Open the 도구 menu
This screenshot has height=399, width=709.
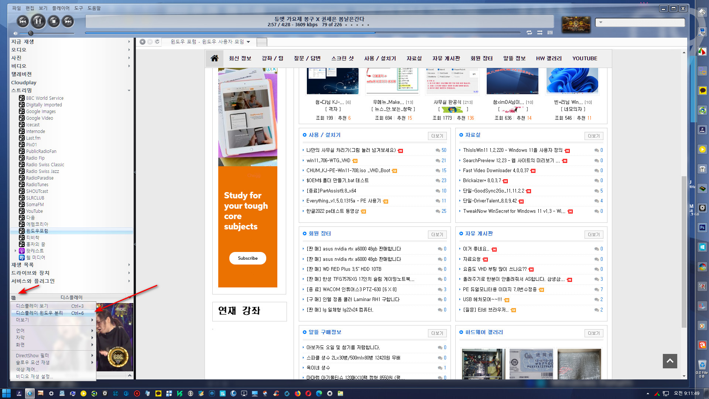[x=79, y=8]
